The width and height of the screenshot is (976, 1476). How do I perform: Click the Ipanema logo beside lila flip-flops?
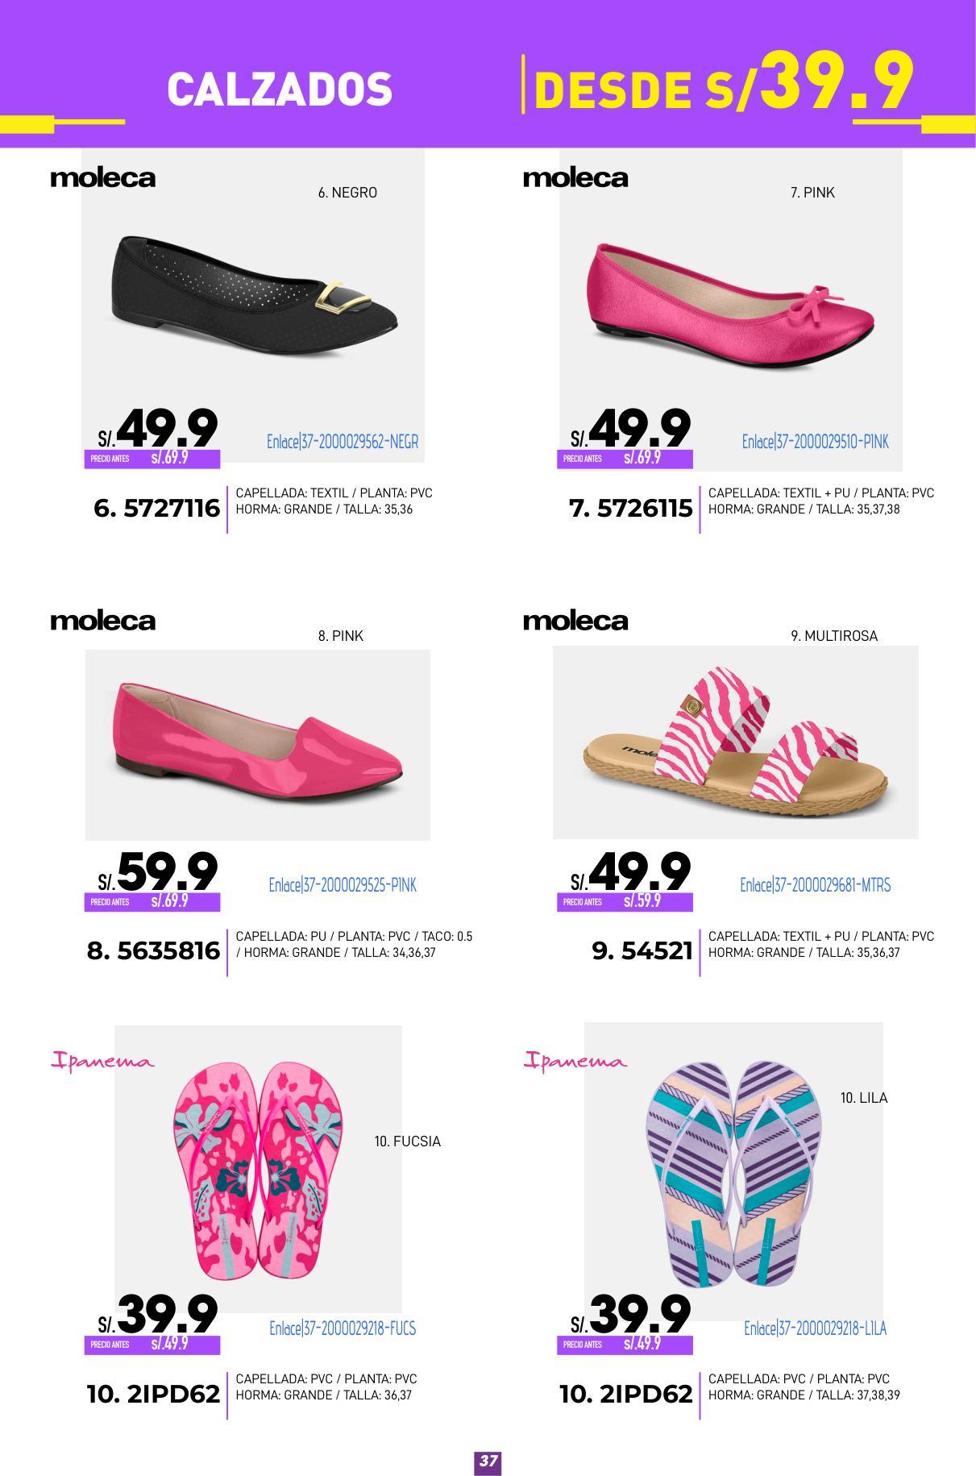click(575, 1061)
